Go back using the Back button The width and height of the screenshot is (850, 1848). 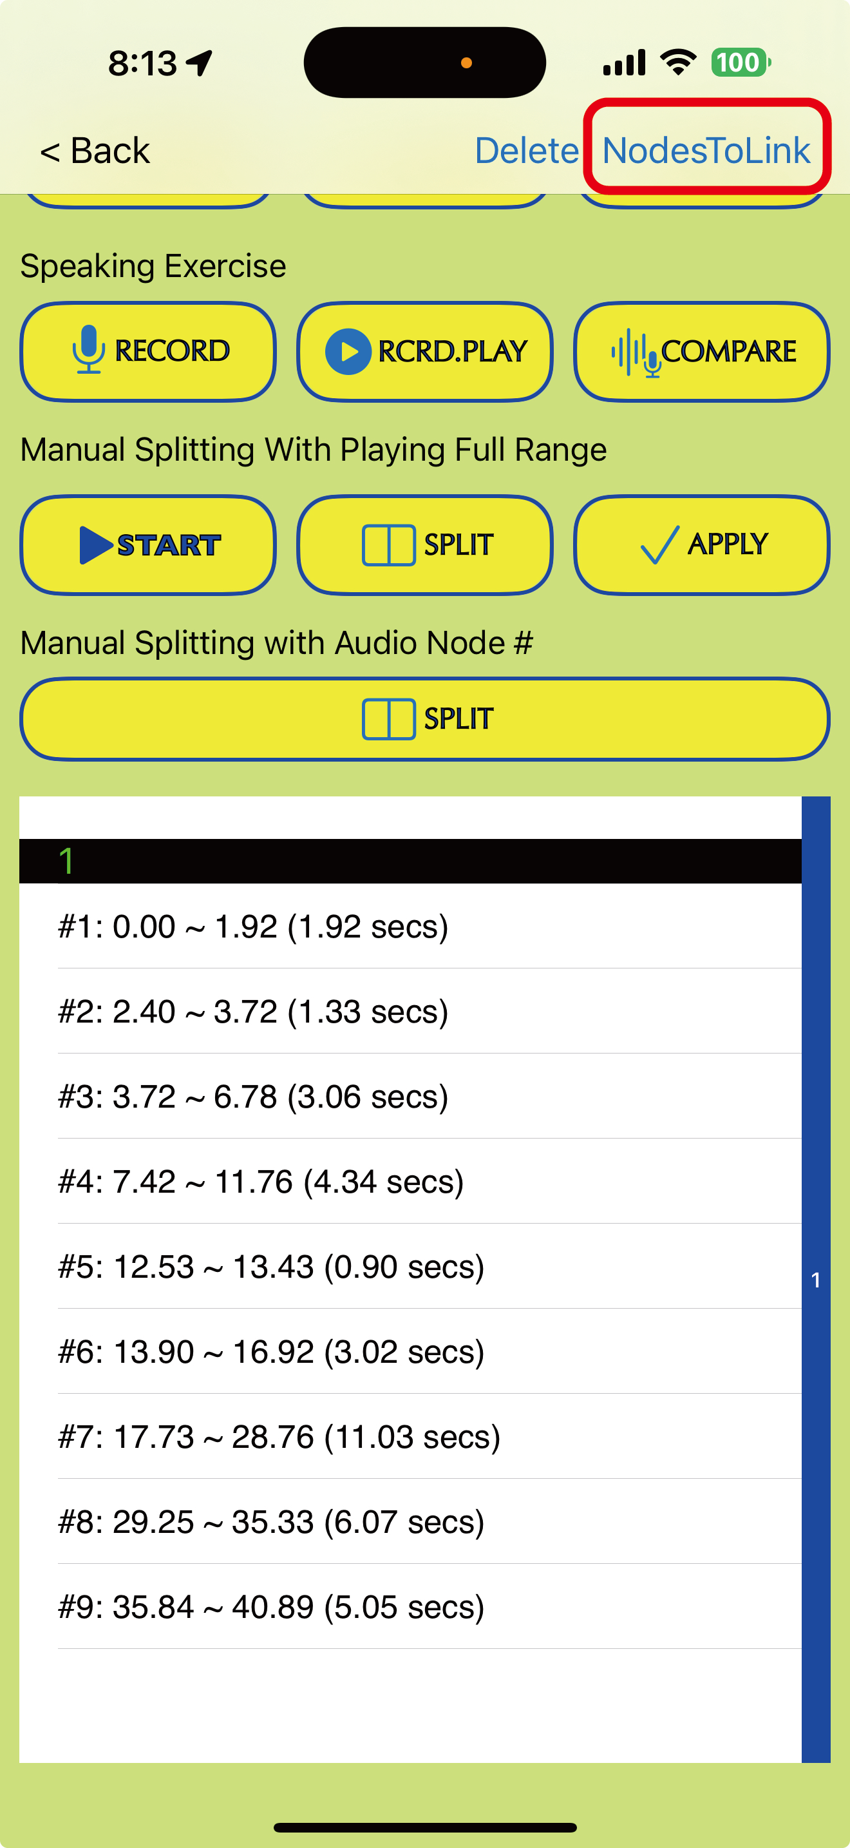[95, 151]
